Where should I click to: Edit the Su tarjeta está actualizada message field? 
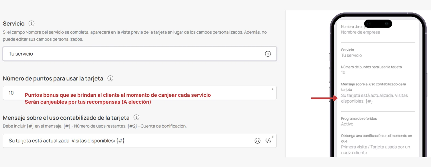[140, 141]
